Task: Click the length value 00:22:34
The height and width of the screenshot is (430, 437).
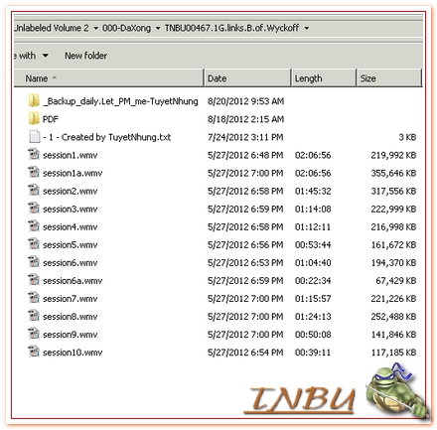Action: click(313, 281)
